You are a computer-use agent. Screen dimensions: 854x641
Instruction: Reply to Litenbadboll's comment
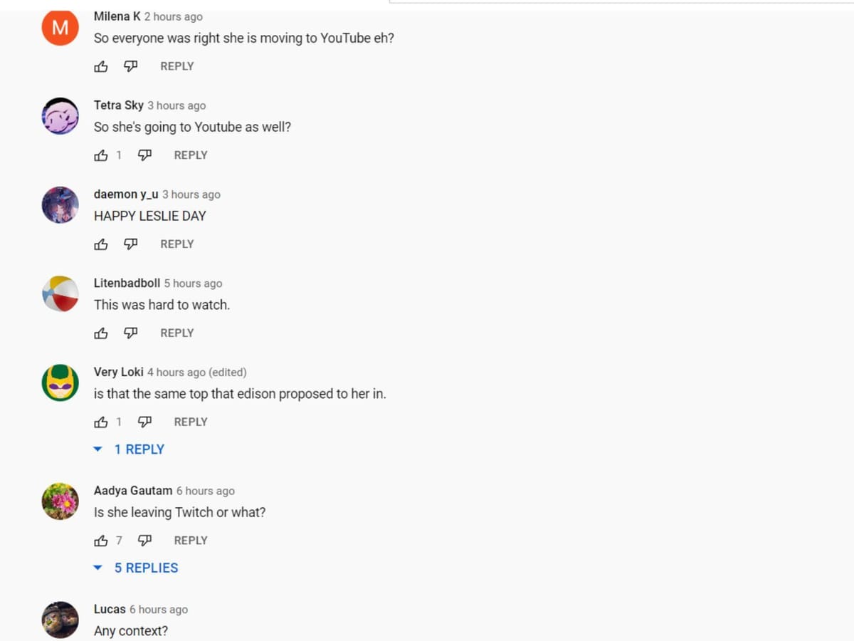(177, 333)
